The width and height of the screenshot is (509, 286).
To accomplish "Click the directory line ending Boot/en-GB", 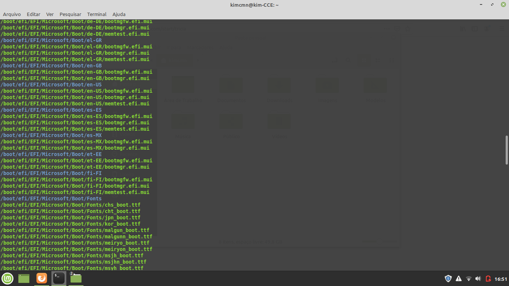I will tap(51, 66).
